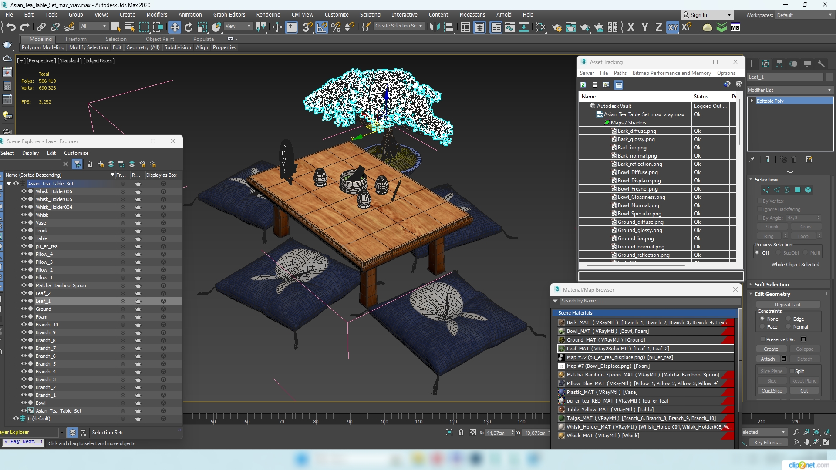Click the MS MAXScript icon

(x=735, y=27)
